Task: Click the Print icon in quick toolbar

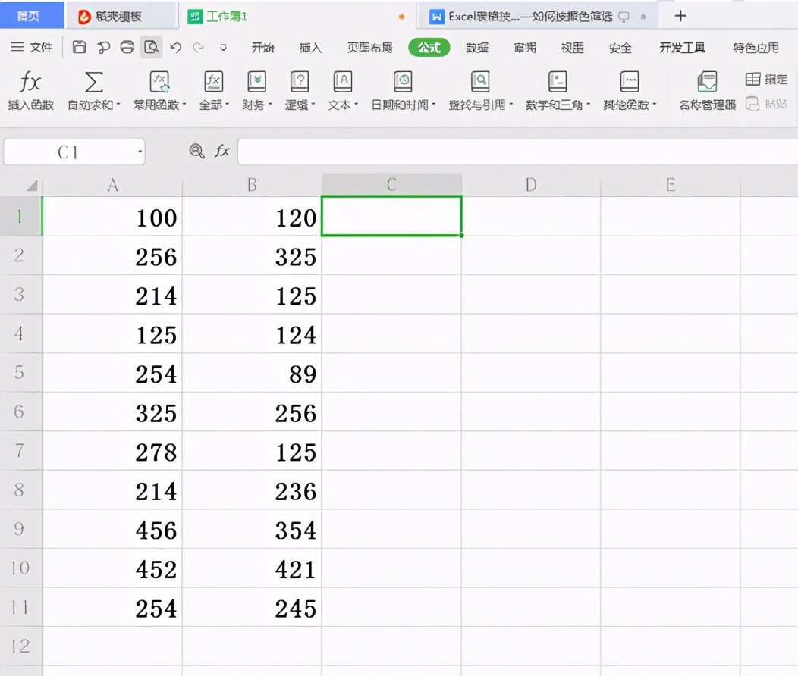Action: coord(127,47)
